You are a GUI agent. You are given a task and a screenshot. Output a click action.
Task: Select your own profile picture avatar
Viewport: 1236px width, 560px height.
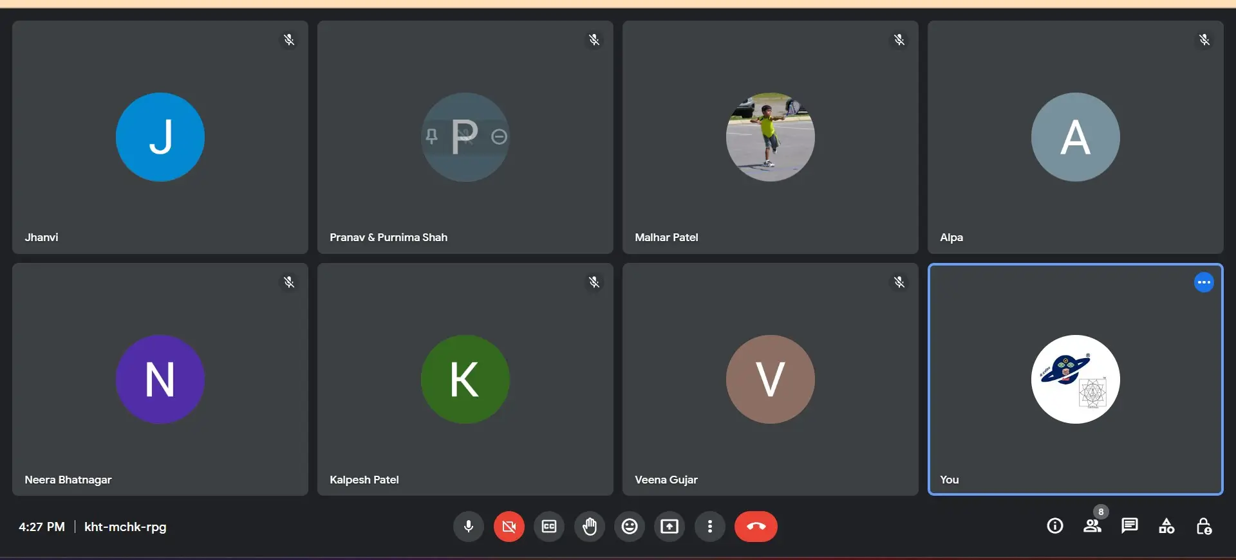pos(1076,379)
